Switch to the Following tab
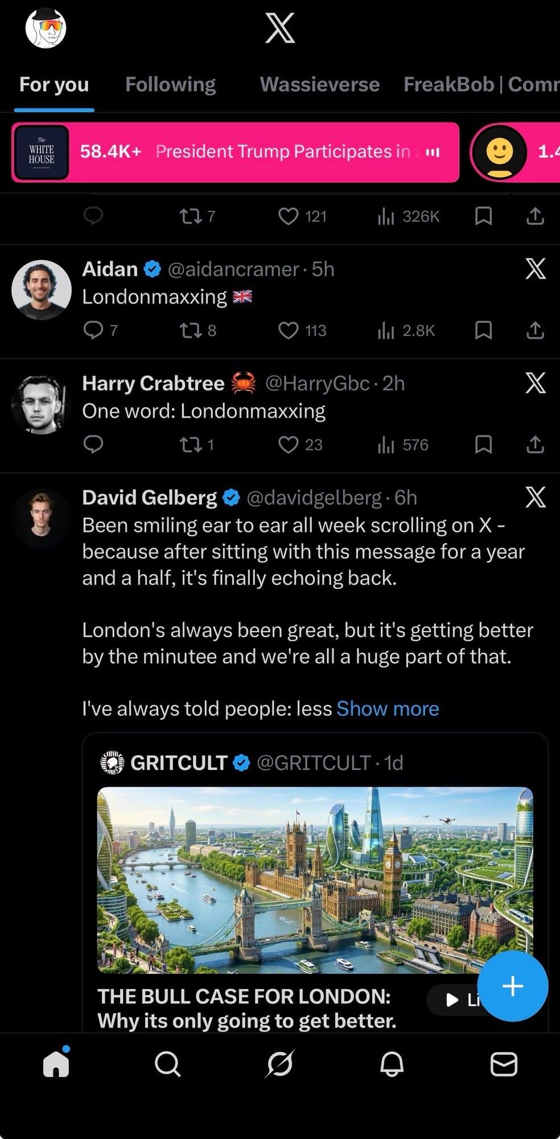This screenshot has height=1139, width=560. click(170, 84)
